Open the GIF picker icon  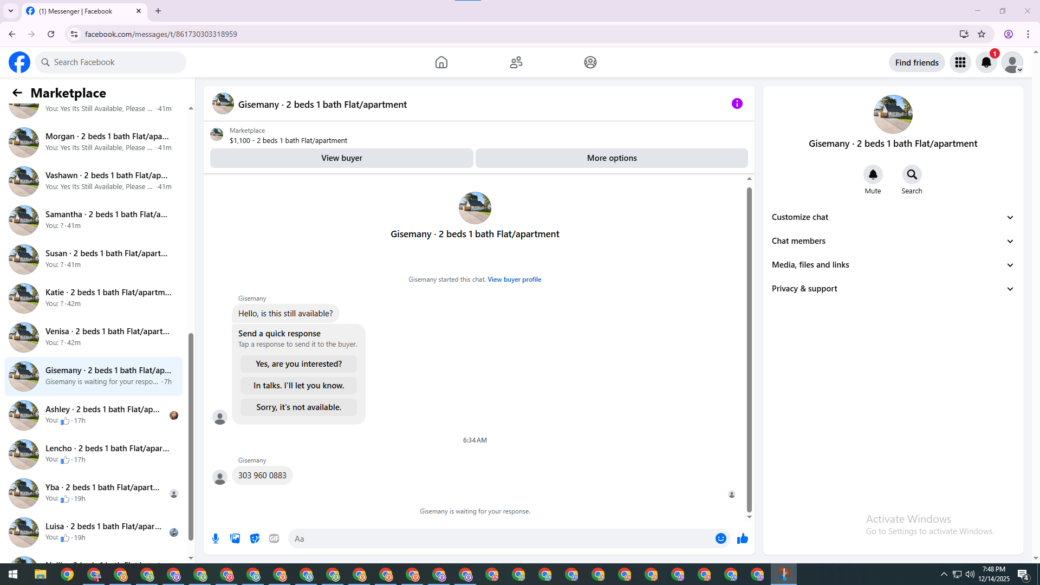[274, 538]
